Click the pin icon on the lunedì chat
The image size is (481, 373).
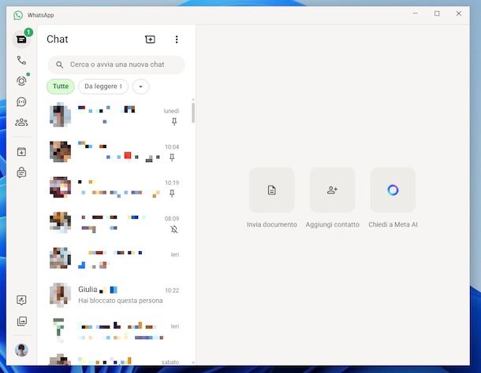pyautogui.click(x=174, y=121)
